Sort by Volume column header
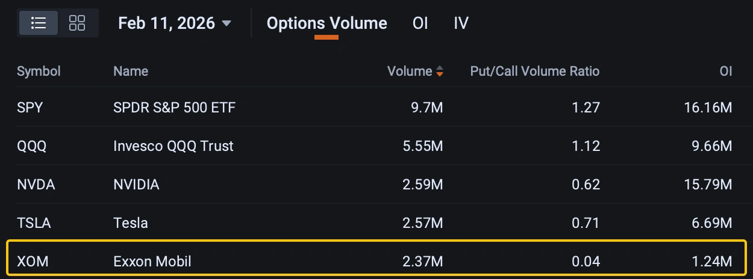753x279 pixels. point(410,71)
